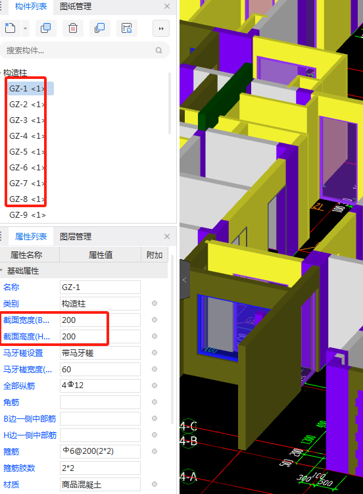Edit 马牙槎宽度 value 60
363x494 pixels.
[100, 369]
